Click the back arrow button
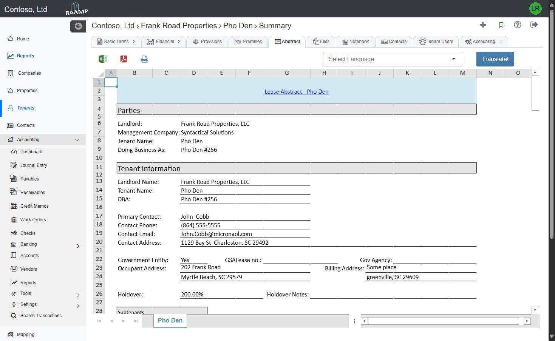The image size is (555, 341). tap(78, 26)
